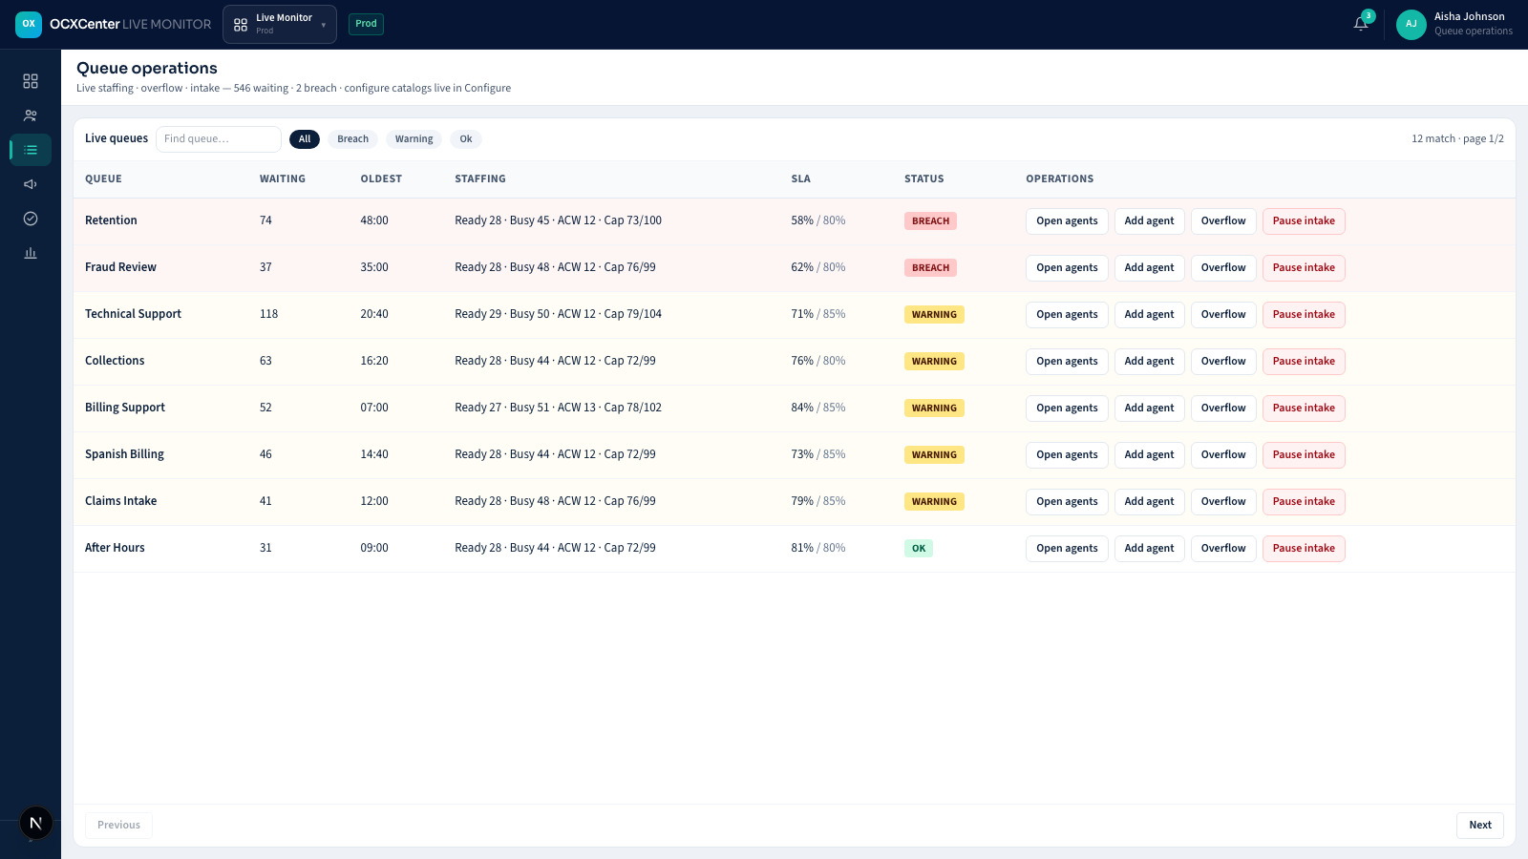
Task: Pause intake for Billing Support
Action: pos(1304,409)
